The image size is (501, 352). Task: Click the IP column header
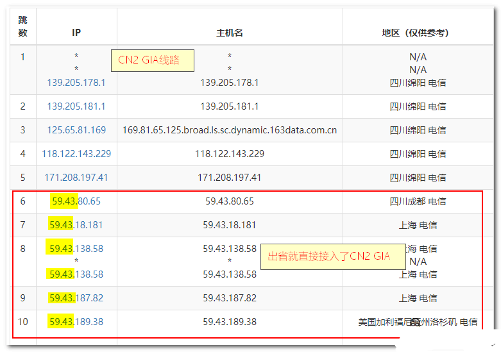click(76, 33)
